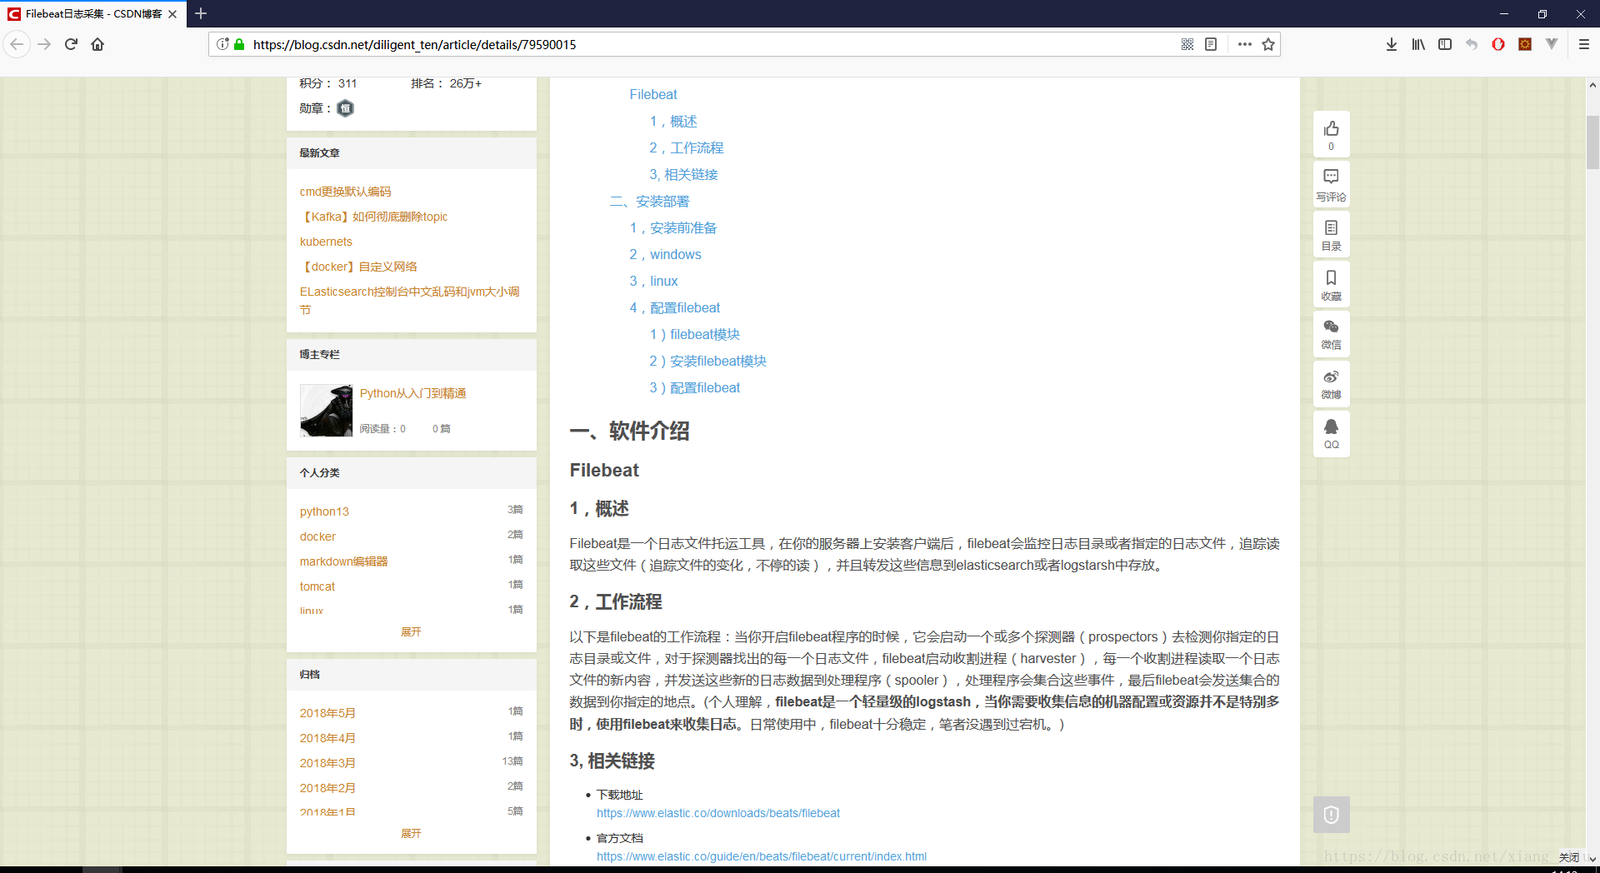The height and width of the screenshot is (873, 1600).
Task: Jump to TOC entry 3，linux
Action: click(x=653, y=282)
